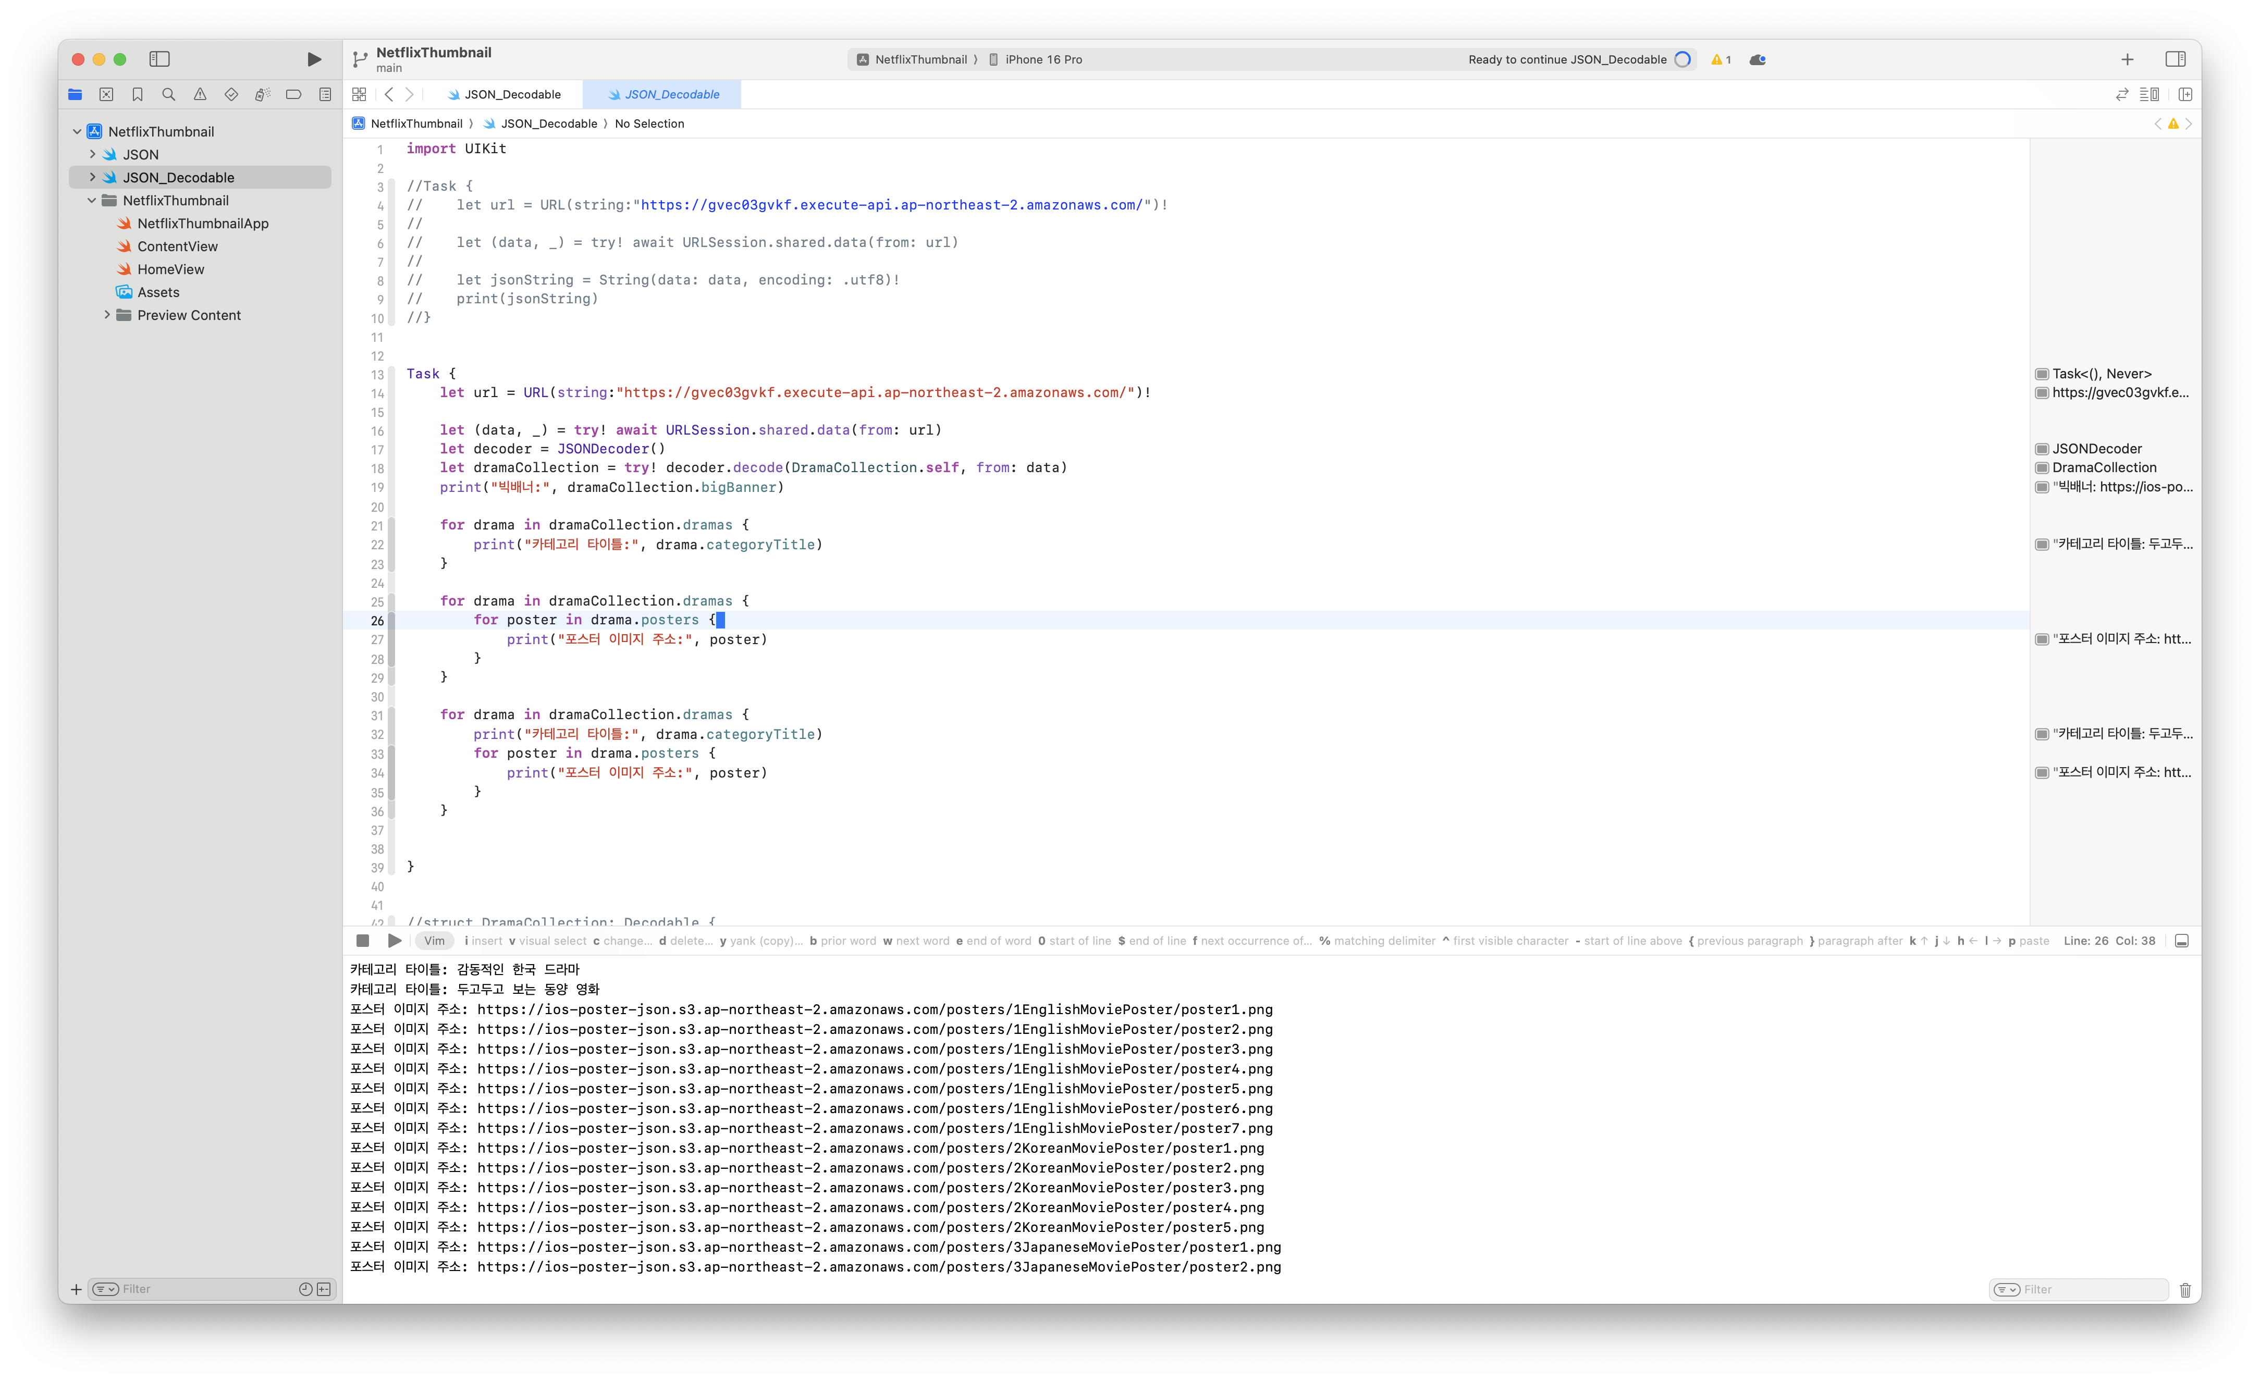Click No Selection in the jump bar
Screen dimensions: 2260x1381
[649, 124]
